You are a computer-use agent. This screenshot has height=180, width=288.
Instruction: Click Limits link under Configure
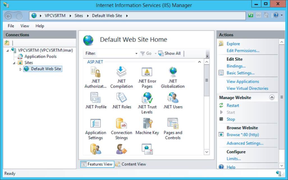click(234, 159)
